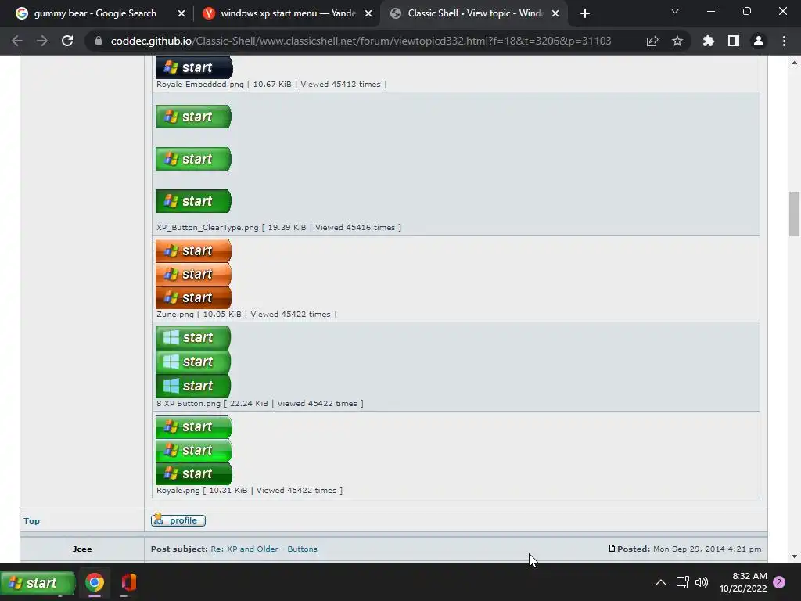Reload the current page

[x=67, y=41]
